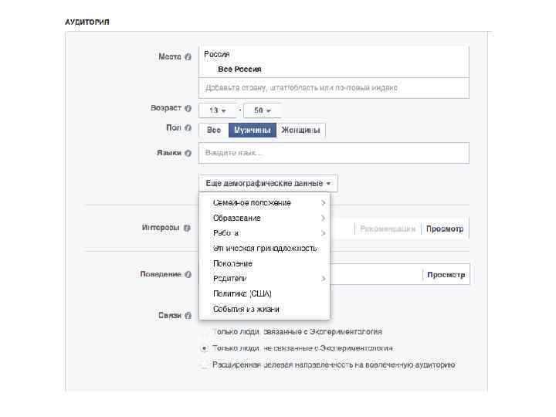556x417 pixels.
Task: Select 'не связанные с Экспериментология' radio option
Action: (204, 348)
